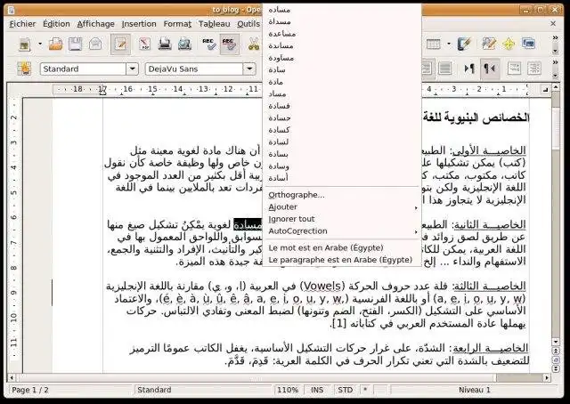Open the Affichage menu

pos(95,24)
